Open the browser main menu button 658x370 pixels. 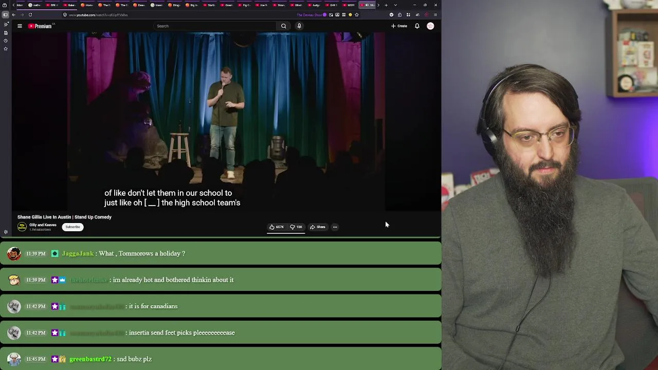click(435, 15)
